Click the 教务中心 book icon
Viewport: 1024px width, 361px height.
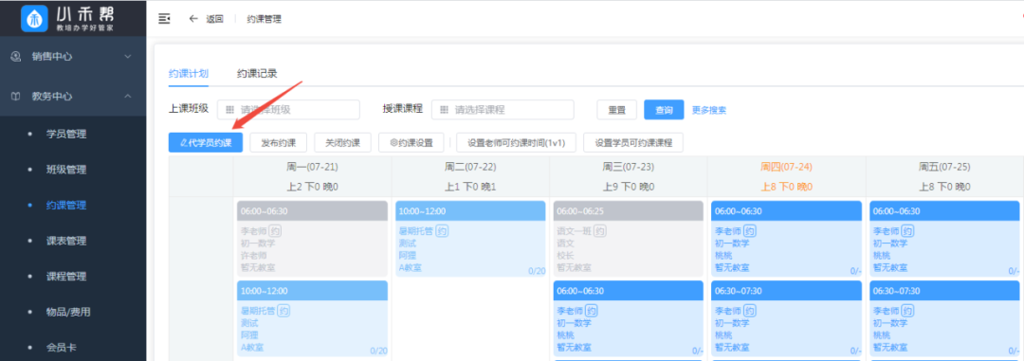tap(16, 97)
